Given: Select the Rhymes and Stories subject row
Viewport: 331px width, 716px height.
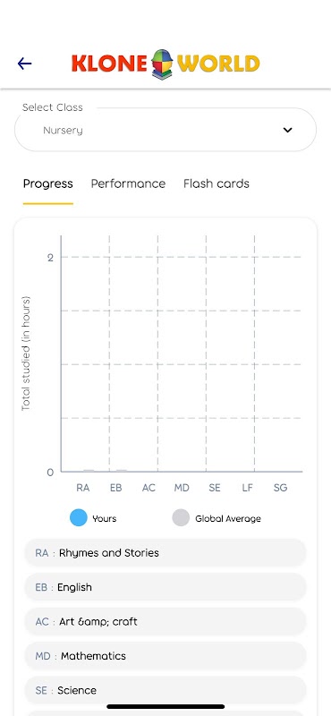Looking at the screenshot, I should [x=165, y=553].
